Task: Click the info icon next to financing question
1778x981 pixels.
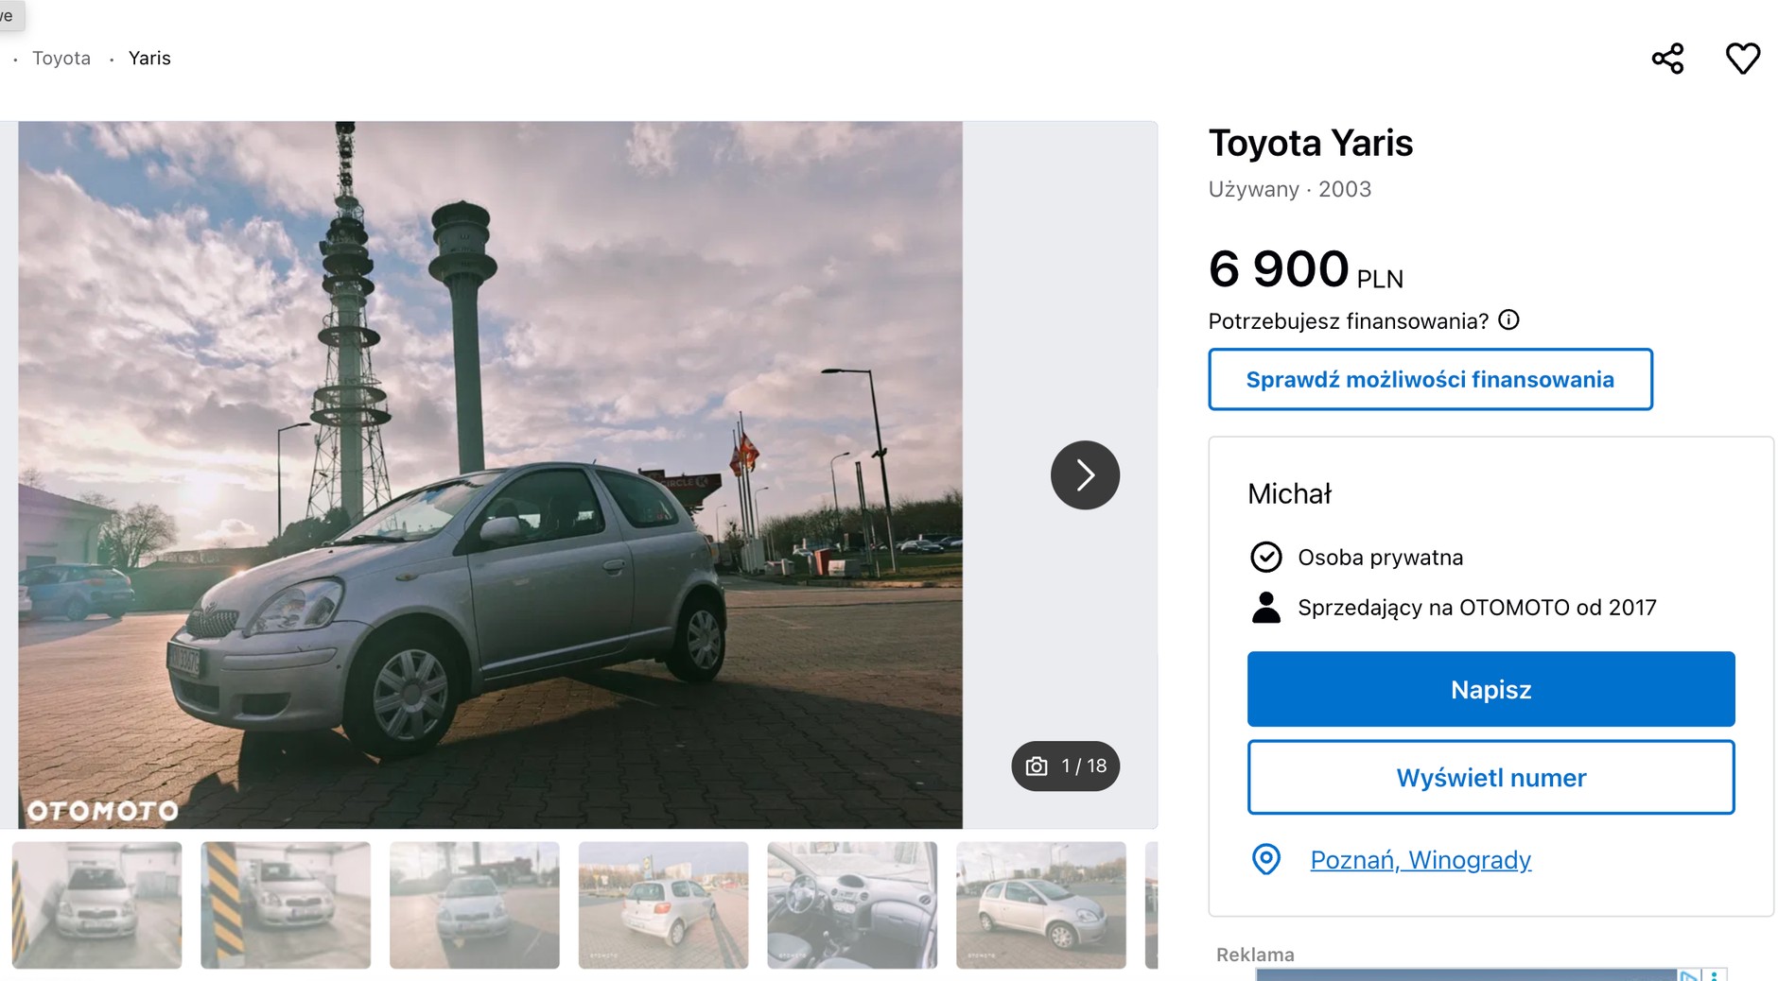Action: point(1509,320)
